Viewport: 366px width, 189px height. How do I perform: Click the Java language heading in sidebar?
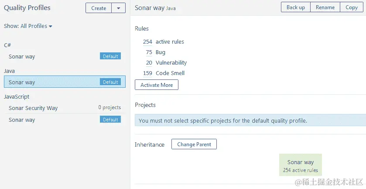pos(9,71)
